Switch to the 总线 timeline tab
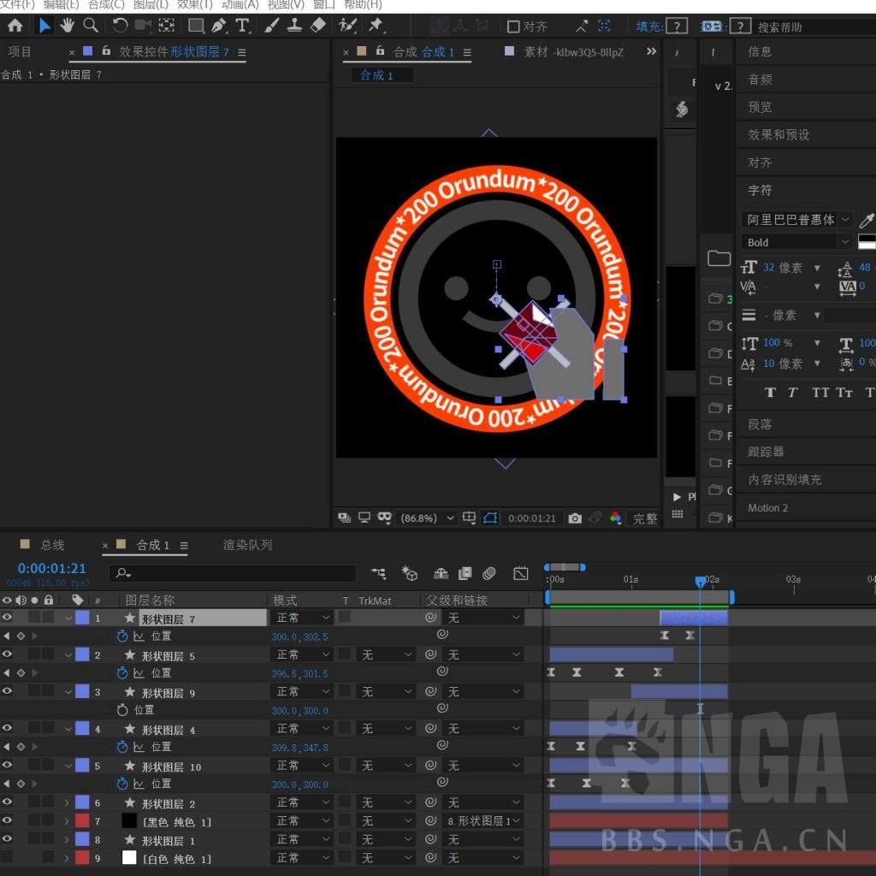Image resolution: width=876 pixels, height=876 pixels. click(52, 545)
